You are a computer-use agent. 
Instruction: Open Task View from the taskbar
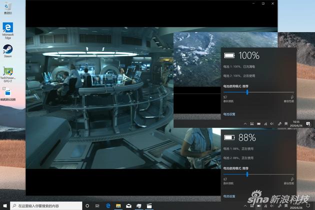point(97,205)
